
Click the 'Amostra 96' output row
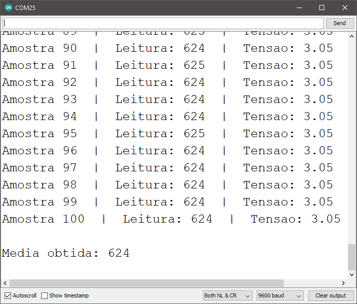tap(167, 150)
